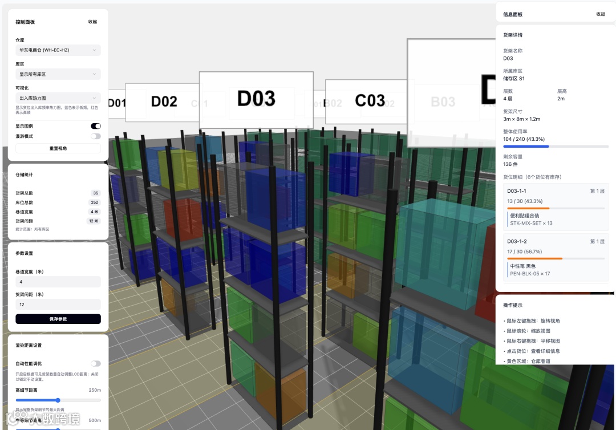Screen dimensions: 616x430
Task: Click the 货位明细 heading text
Action: (532, 177)
